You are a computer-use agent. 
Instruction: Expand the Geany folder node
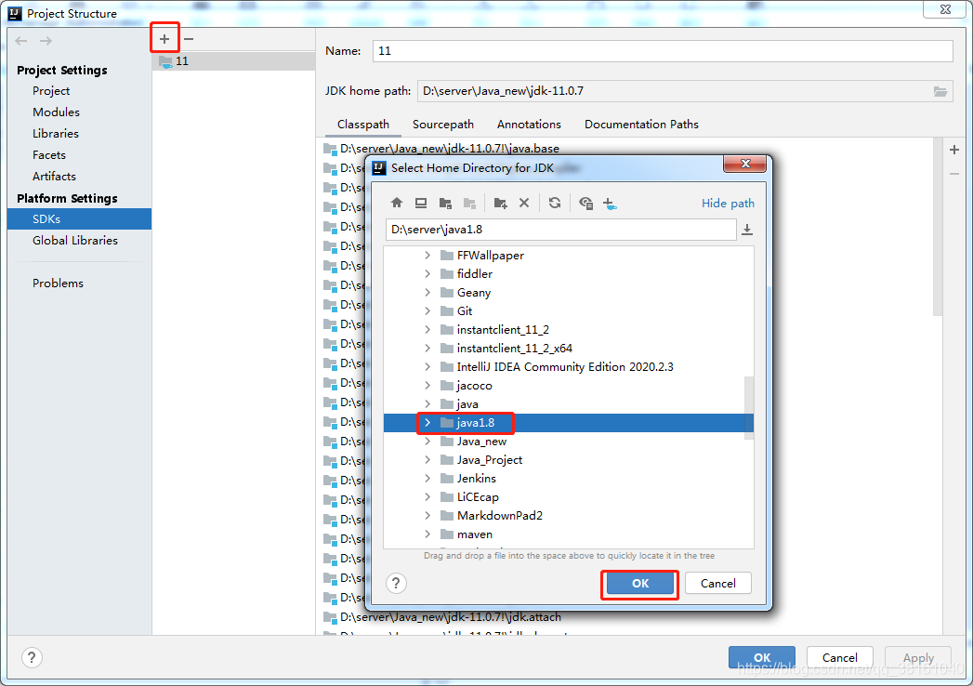(427, 293)
